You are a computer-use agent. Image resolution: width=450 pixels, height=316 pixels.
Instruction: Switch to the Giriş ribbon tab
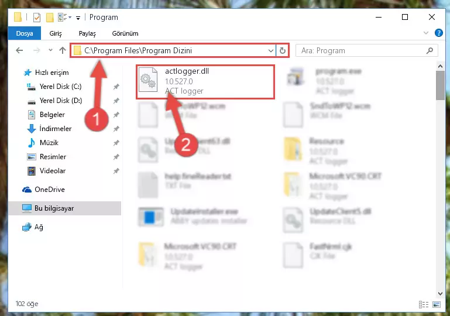[x=56, y=33]
